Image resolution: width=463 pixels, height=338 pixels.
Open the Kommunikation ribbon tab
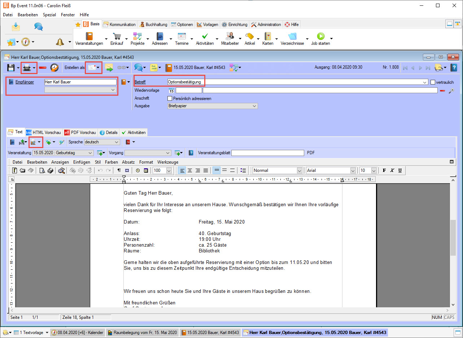pyautogui.click(x=119, y=25)
